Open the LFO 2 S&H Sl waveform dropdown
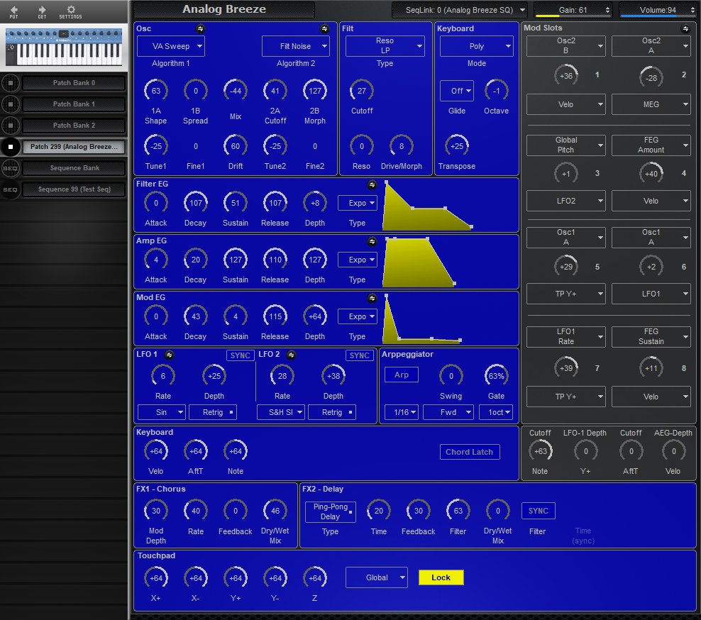This screenshot has width=701, height=620. tap(281, 412)
